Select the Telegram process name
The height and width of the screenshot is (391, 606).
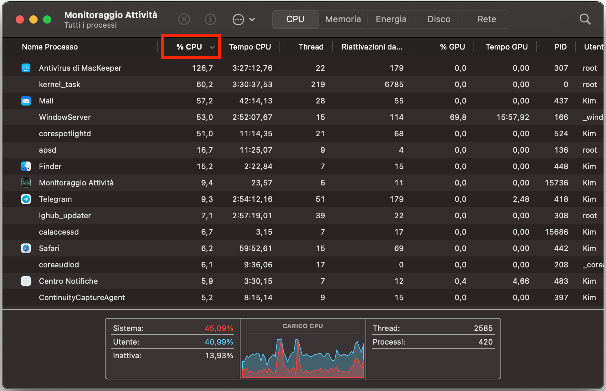coord(55,199)
